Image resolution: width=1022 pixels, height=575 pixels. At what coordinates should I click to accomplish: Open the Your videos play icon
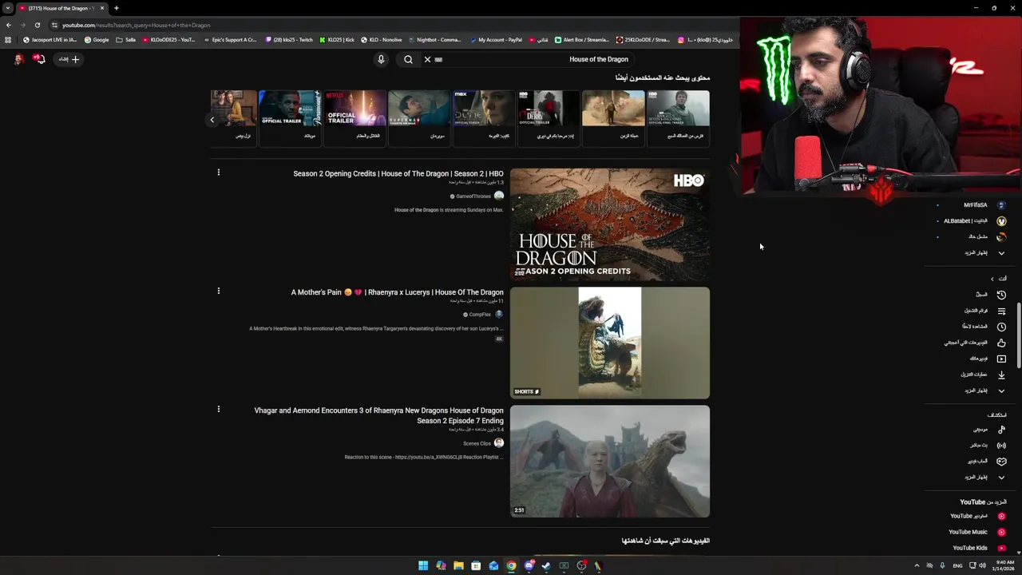pos(1001,359)
